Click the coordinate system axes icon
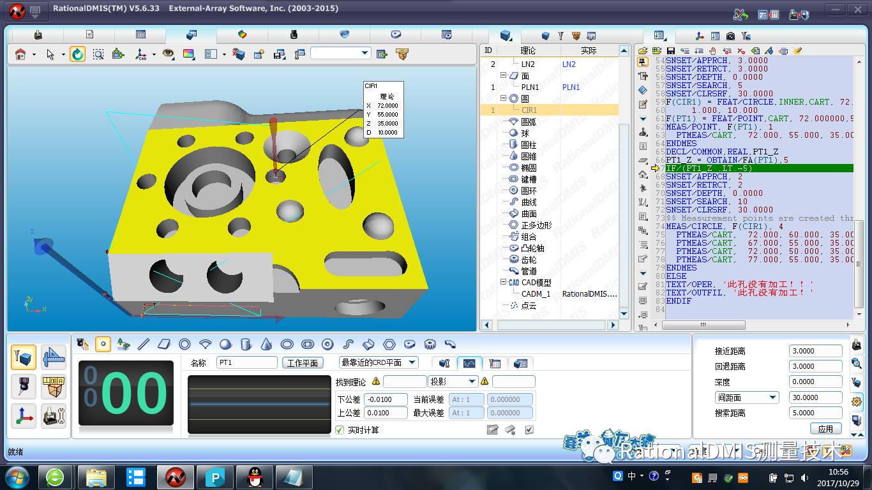 pos(24,416)
